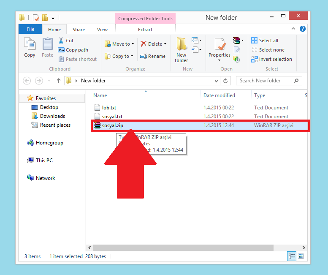This screenshot has width=328, height=275.
Task: Click the folder icon in title bar corner
Action: click(22, 17)
